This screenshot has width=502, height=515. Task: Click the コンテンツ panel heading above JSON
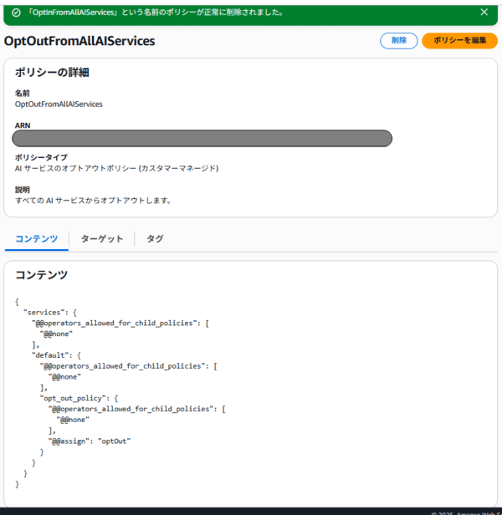42,274
